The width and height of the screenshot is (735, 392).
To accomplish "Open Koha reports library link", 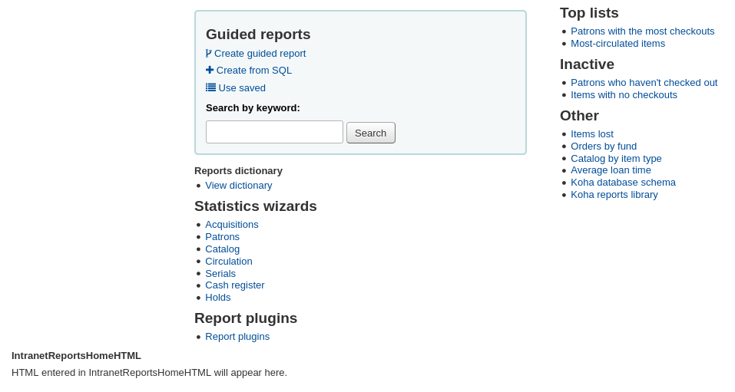I will (614, 195).
